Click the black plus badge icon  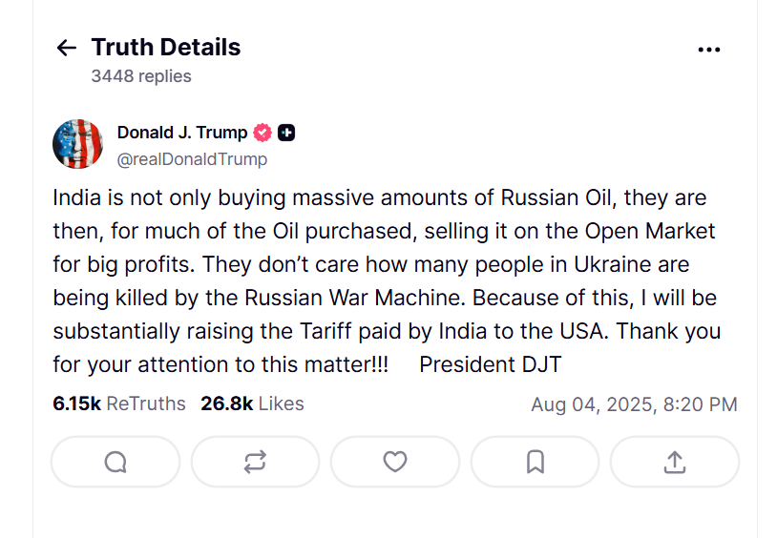pyautogui.click(x=285, y=133)
